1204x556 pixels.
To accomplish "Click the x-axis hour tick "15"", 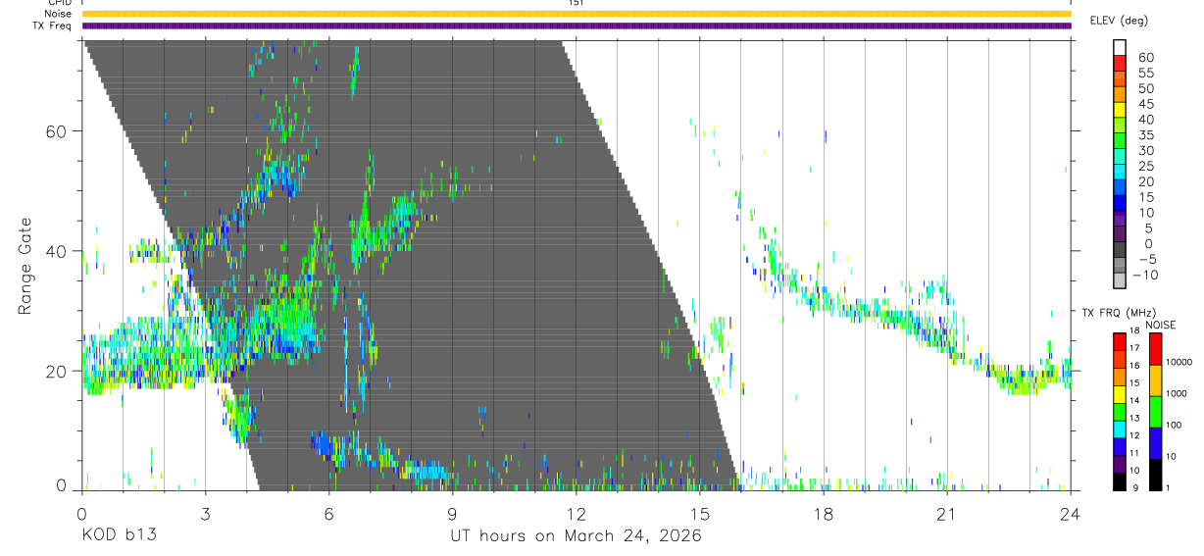I will (699, 513).
